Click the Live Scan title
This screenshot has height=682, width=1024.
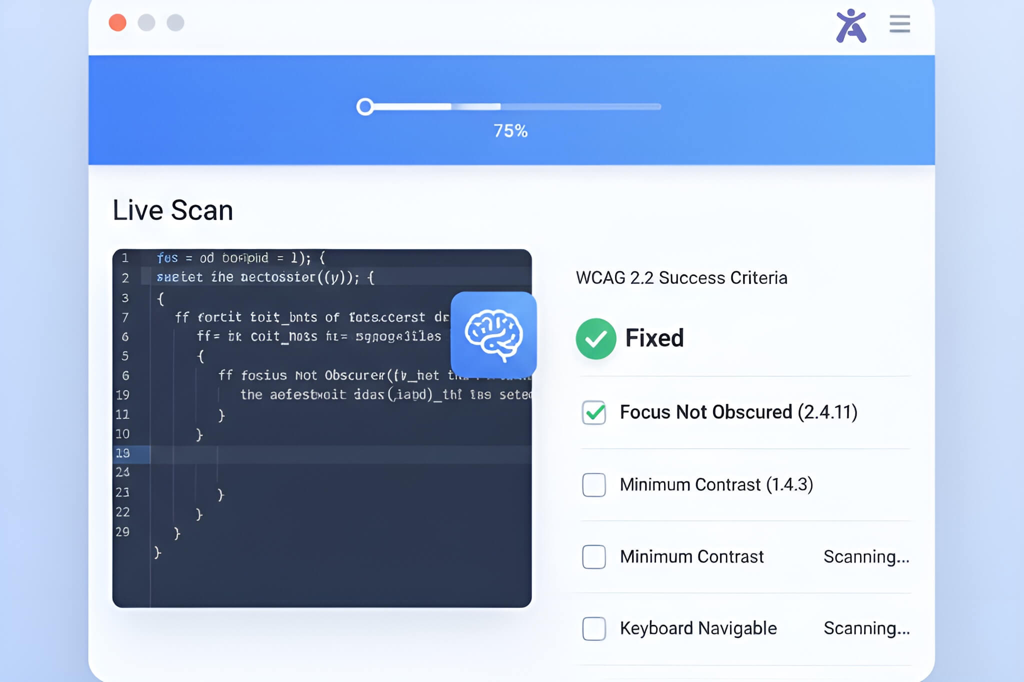click(x=172, y=210)
